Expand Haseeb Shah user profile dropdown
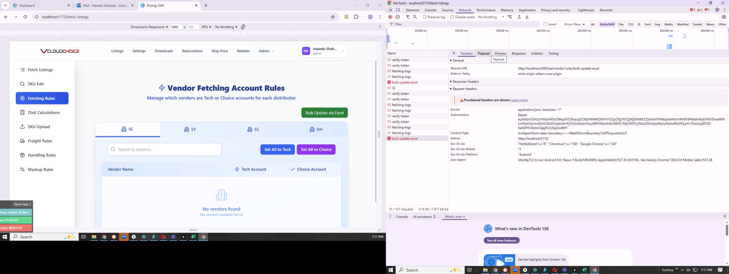729x274 pixels. pos(323,51)
